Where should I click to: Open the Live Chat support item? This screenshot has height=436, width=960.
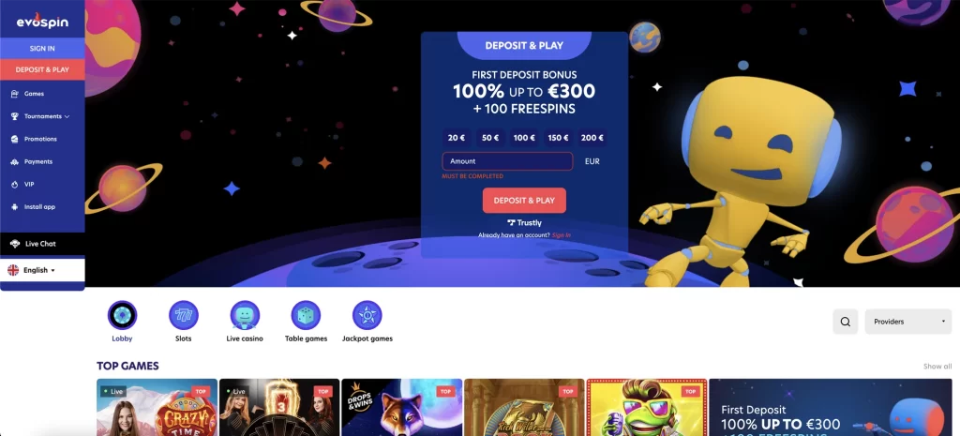(x=40, y=244)
